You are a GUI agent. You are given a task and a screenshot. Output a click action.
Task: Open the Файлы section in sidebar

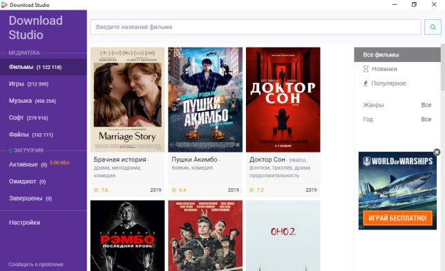pos(44,134)
